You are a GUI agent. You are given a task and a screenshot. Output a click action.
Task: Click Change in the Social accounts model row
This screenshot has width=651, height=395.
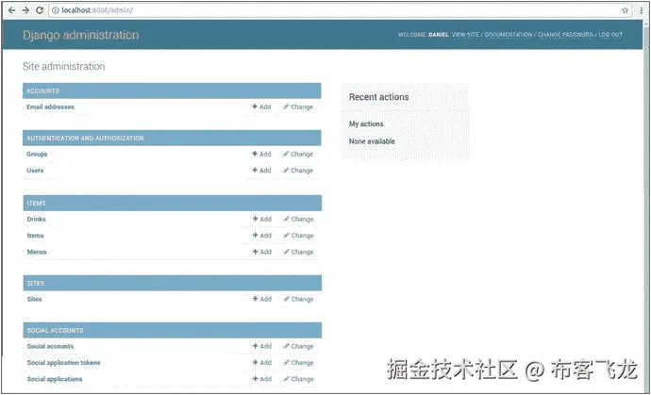(x=298, y=347)
